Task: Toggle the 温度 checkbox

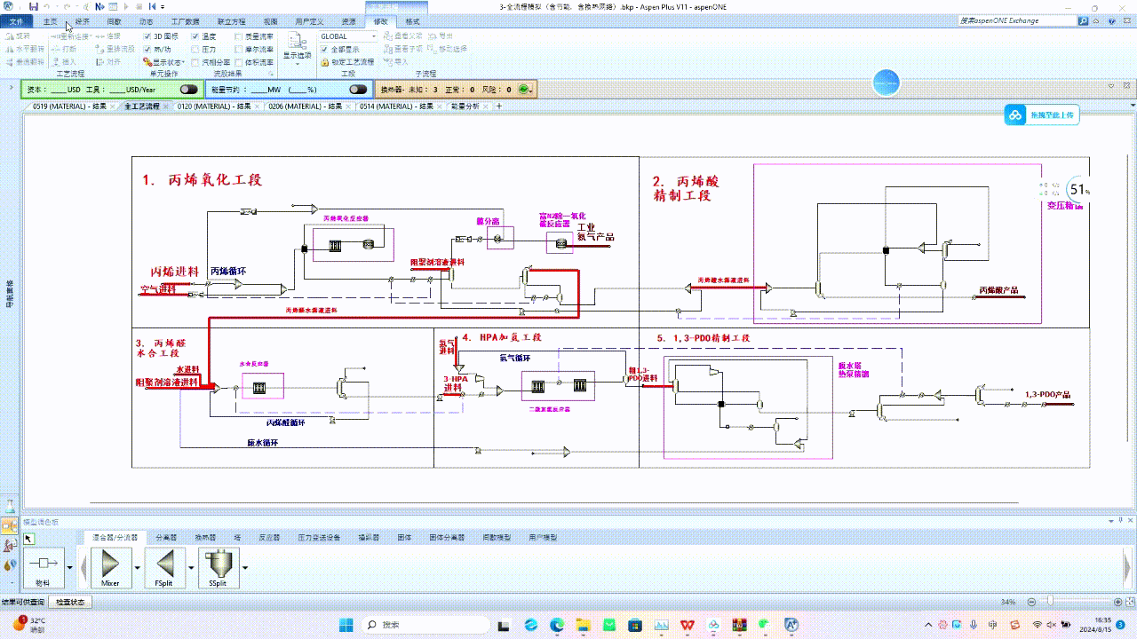Action: tap(196, 36)
